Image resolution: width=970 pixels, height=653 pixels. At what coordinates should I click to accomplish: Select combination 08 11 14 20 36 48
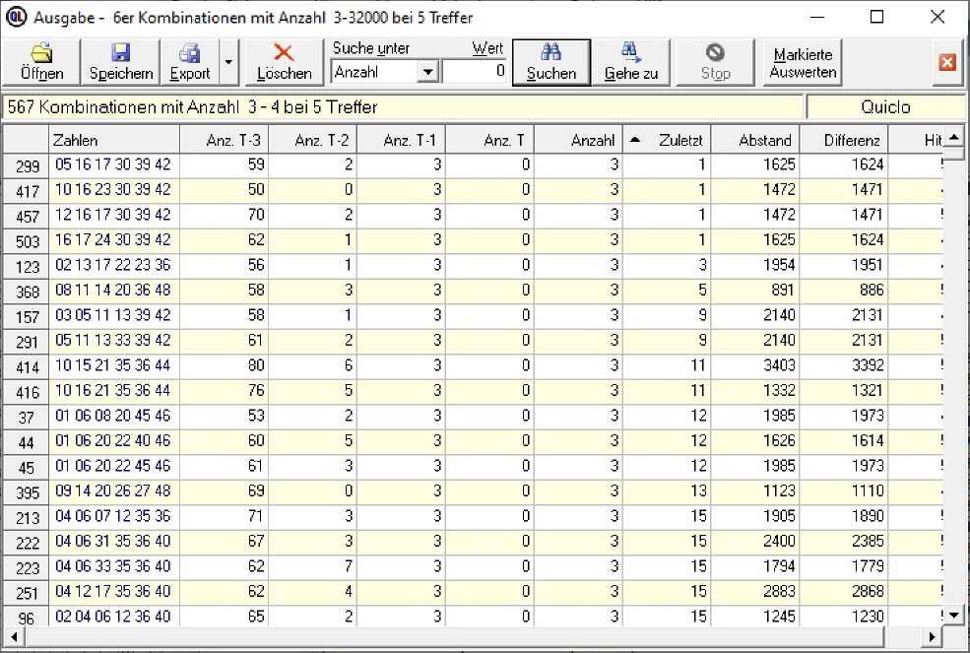pos(111,291)
